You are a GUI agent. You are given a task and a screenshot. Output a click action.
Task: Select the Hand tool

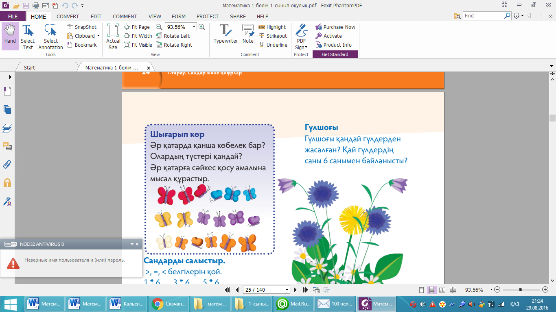10,36
